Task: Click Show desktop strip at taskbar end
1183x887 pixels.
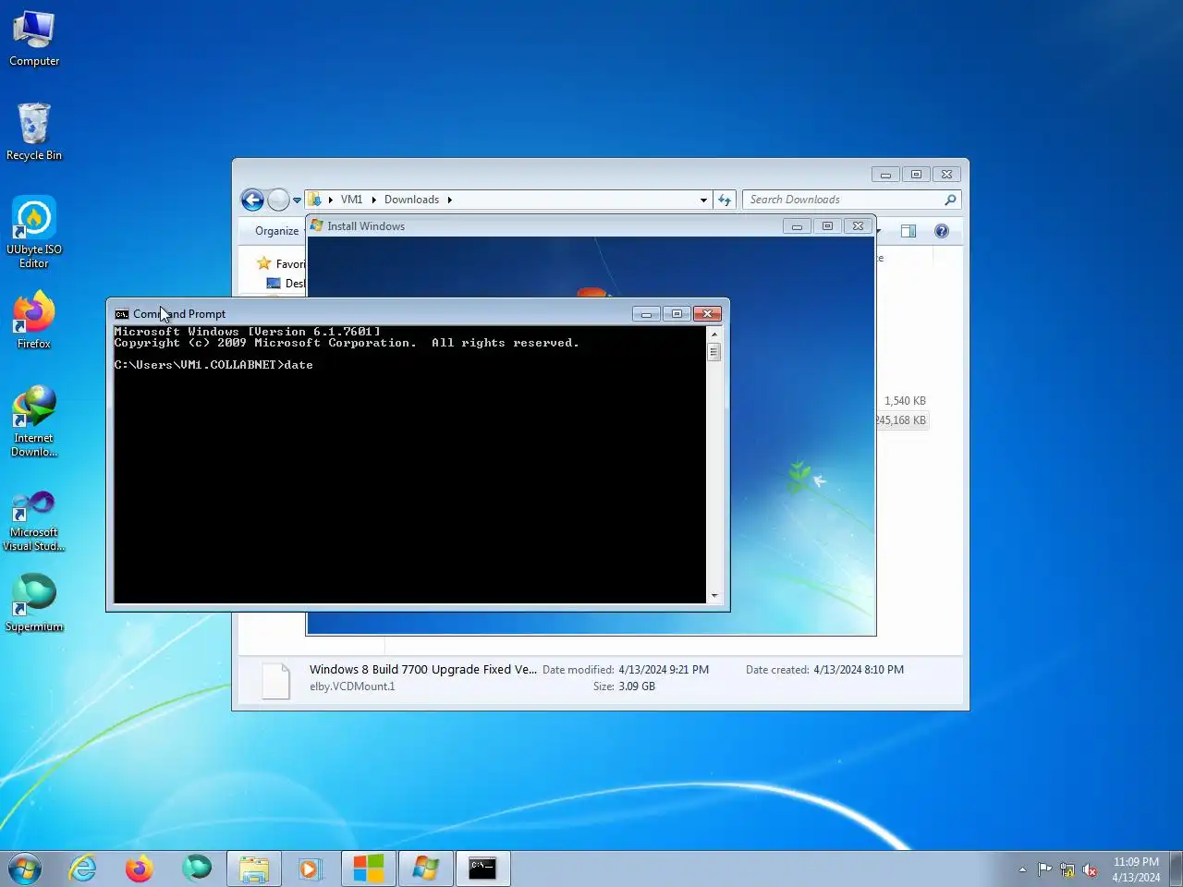Action: 1176,869
